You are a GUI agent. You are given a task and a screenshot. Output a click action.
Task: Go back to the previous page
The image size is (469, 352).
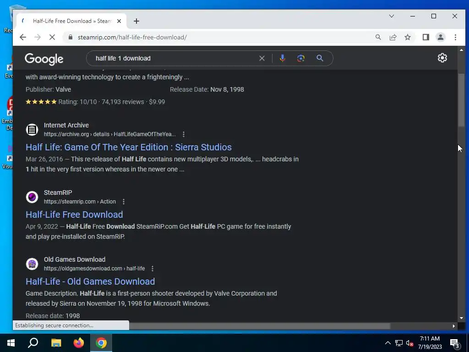[x=23, y=37]
